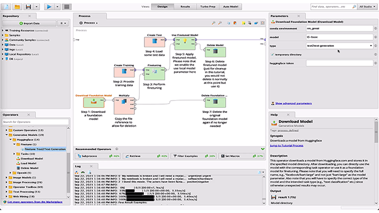Click the Show advanced parameters link
Image resolution: width=379 pixels, height=213 pixels.
(294, 104)
